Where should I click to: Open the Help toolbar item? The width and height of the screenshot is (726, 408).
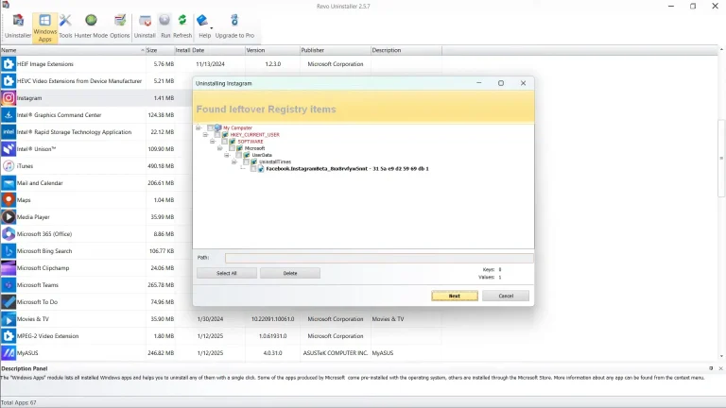click(203, 27)
